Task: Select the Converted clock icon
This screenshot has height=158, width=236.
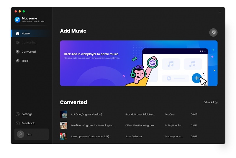Action: (18, 52)
